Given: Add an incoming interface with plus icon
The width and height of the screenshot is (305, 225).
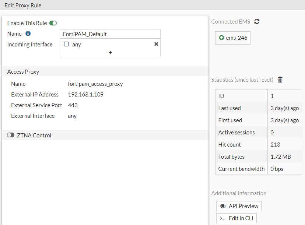Looking at the screenshot, I should pos(110,53).
